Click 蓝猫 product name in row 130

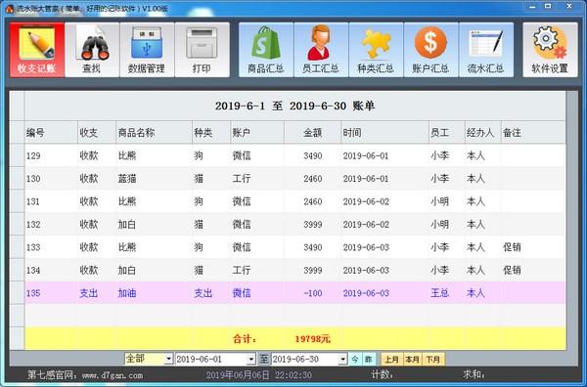[127, 179]
